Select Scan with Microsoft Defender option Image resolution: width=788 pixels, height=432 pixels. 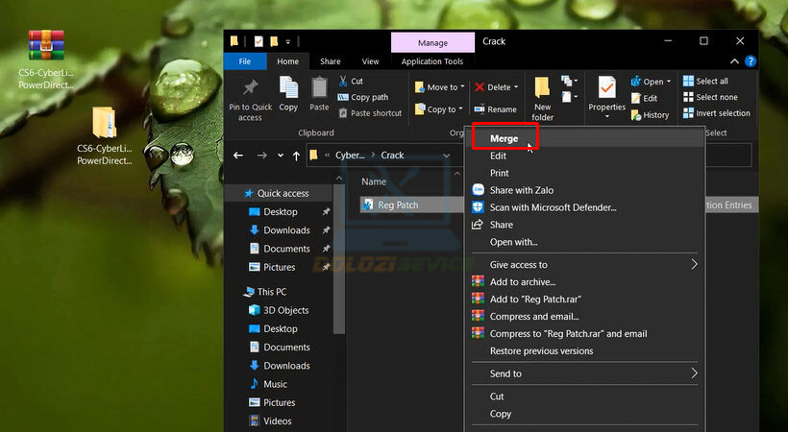coord(553,207)
